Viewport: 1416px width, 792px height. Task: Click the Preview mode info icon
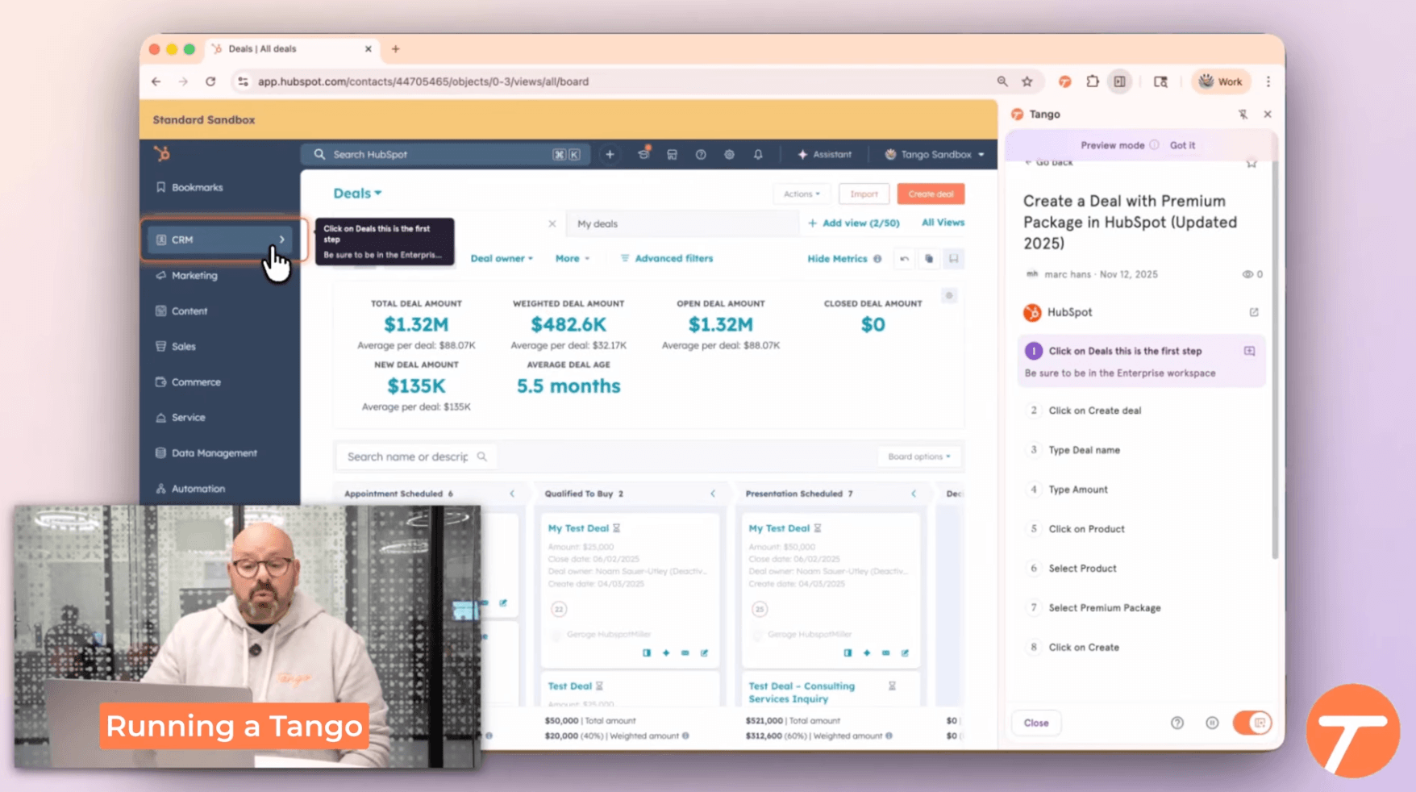(x=1155, y=145)
